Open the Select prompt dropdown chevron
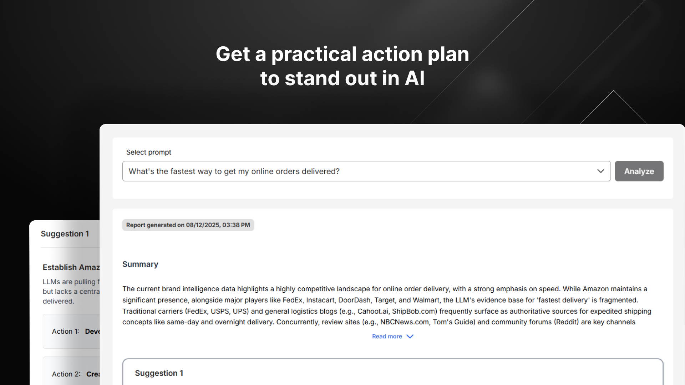The width and height of the screenshot is (685, 385). (x=600, y=171)
